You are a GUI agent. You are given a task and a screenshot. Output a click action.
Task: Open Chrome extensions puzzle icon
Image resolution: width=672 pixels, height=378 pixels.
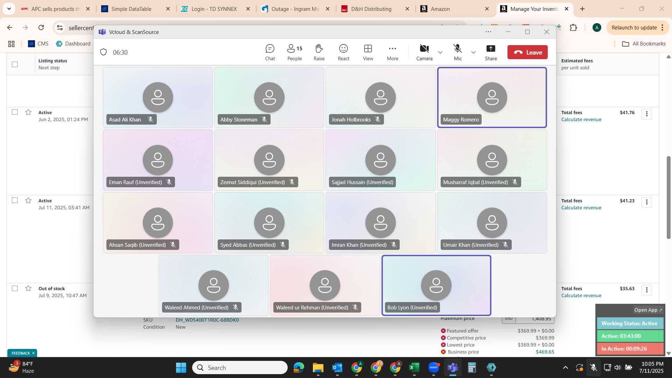coord(573,28)
